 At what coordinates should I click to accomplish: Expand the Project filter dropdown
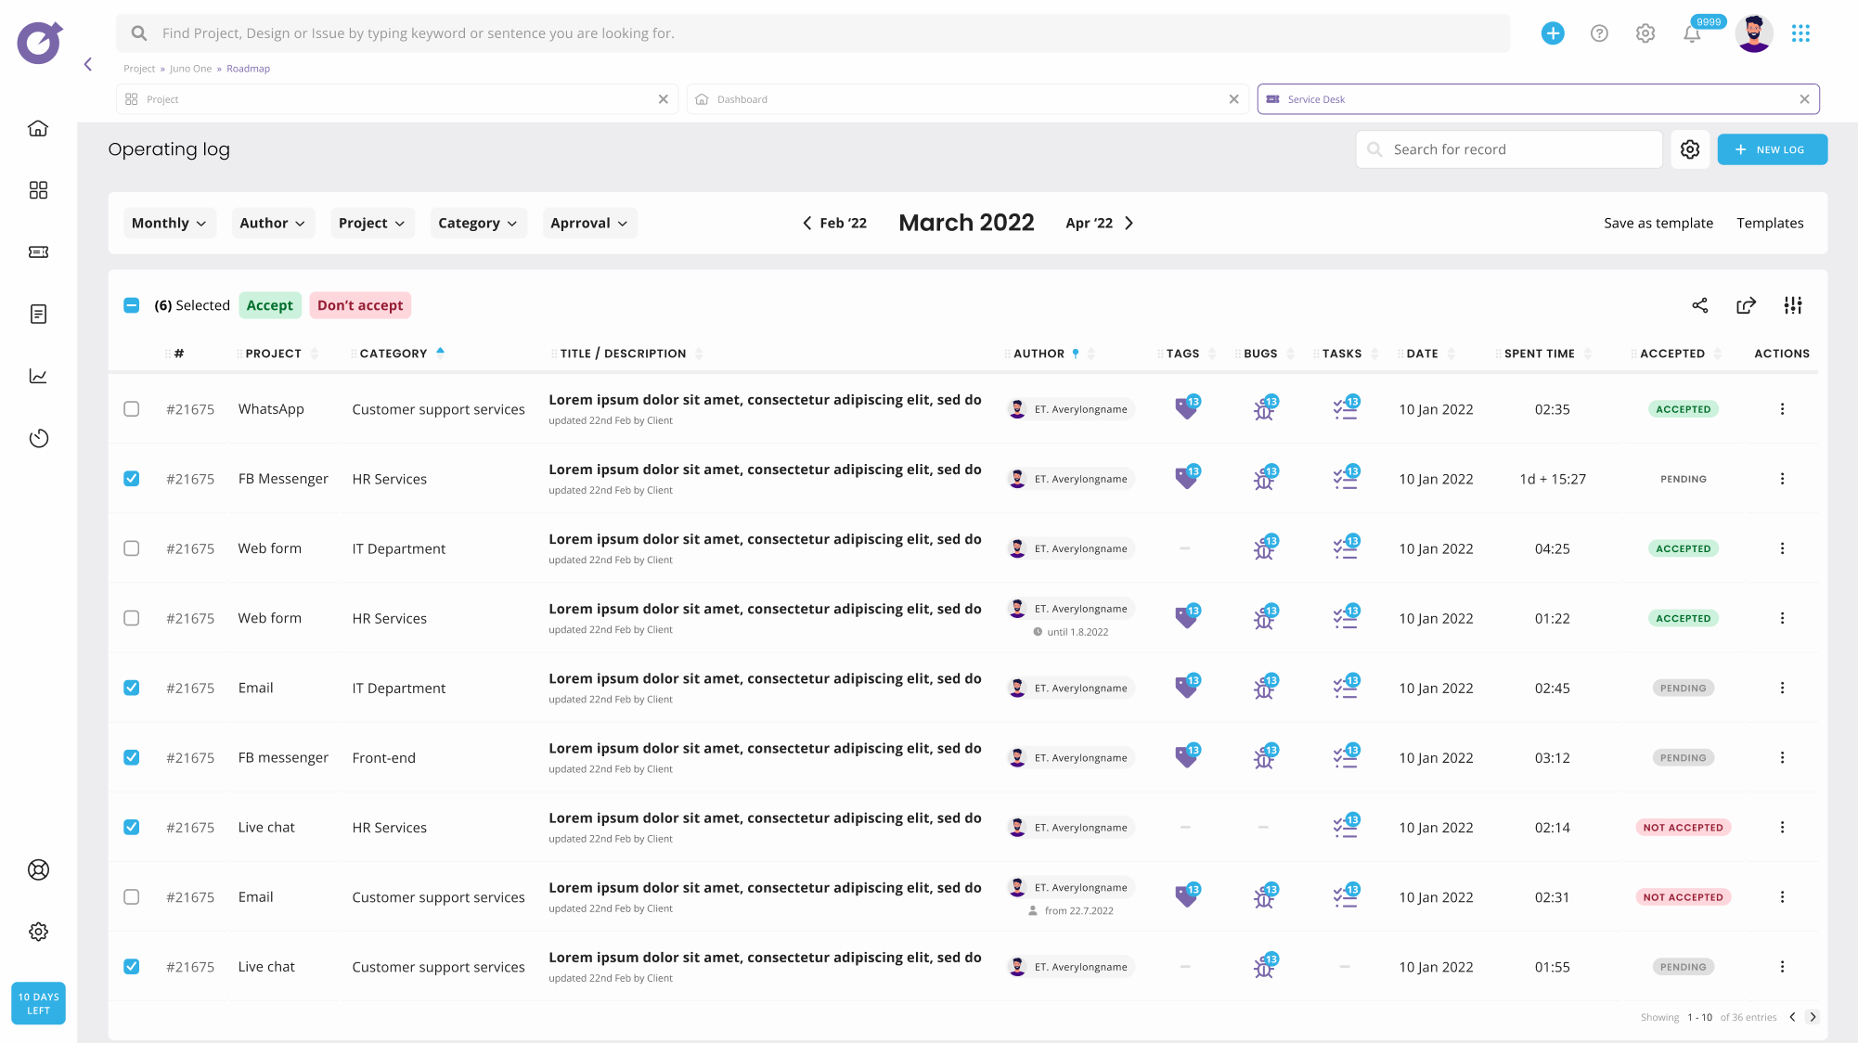point(372,223)
